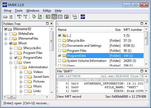Open the Select Drive toolbar icon

click(5, 17)
